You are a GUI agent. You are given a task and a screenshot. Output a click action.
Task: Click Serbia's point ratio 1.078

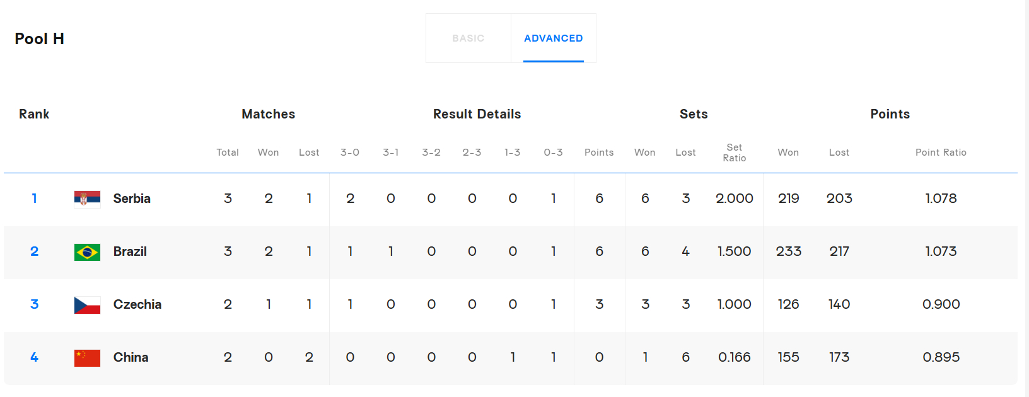941,198
